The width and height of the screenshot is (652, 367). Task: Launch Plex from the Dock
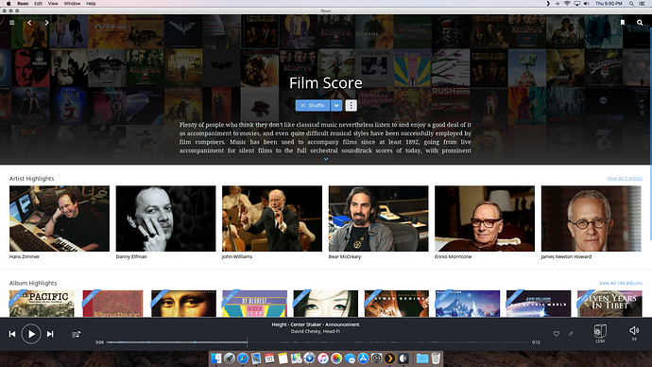(x=389, y=358)
